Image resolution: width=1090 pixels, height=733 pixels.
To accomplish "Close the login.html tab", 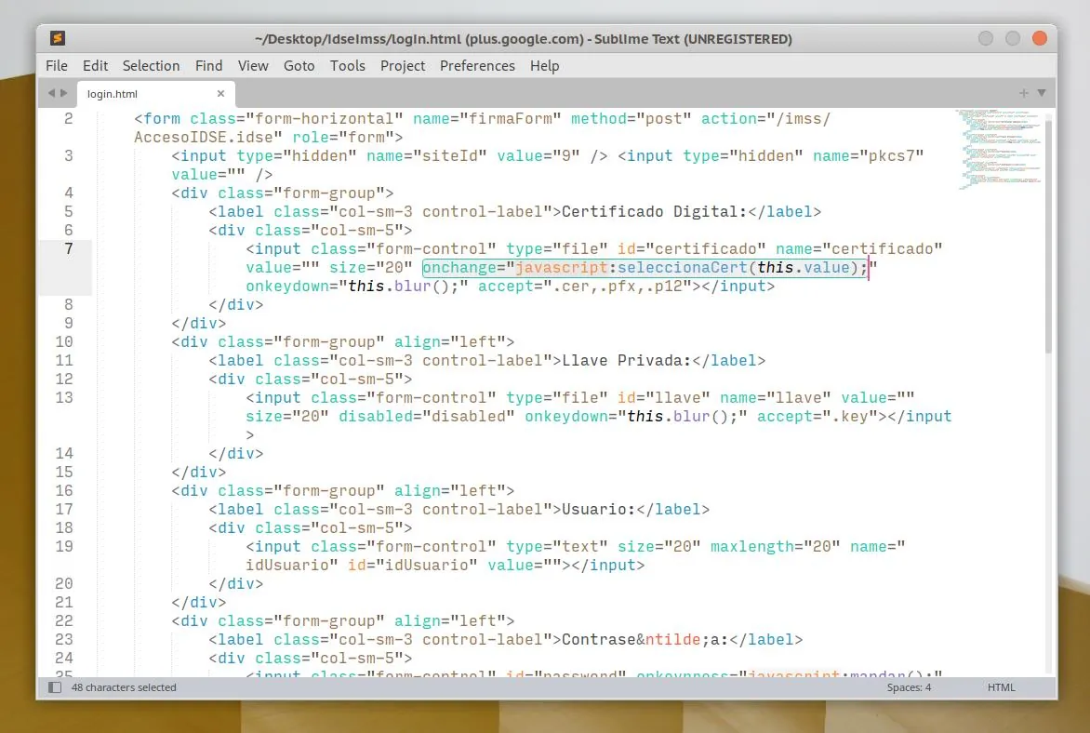I will (221, 94).
